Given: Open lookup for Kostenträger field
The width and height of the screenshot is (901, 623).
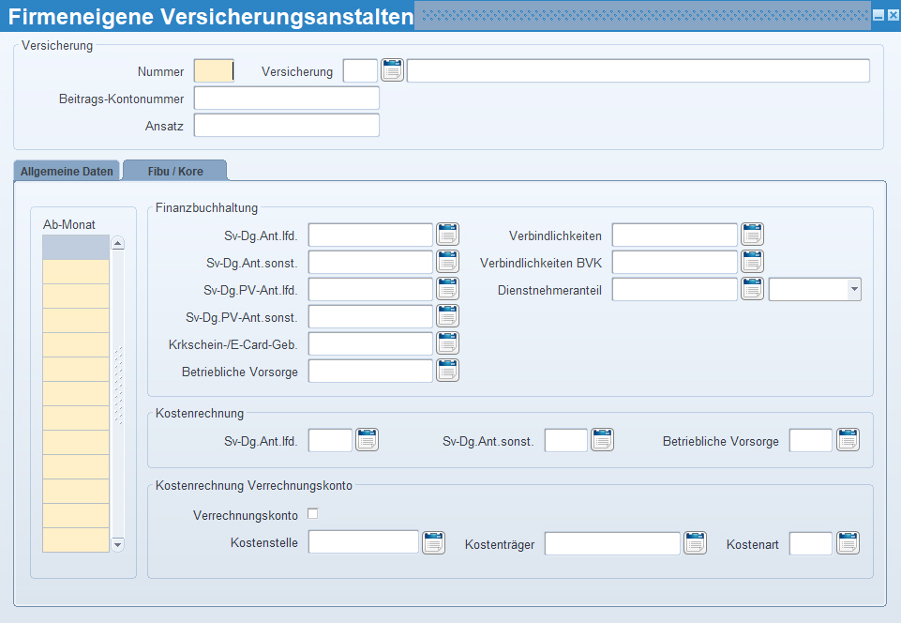Looking at the screenshot, I should pos(695,542).
